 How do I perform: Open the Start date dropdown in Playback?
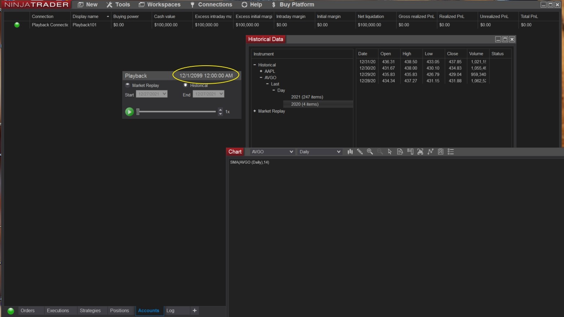[152, 94]
